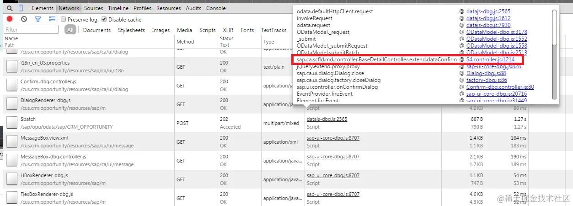Open Confirm-dbg.controller.js:80 stack trace link

click(x=500, y=87)
